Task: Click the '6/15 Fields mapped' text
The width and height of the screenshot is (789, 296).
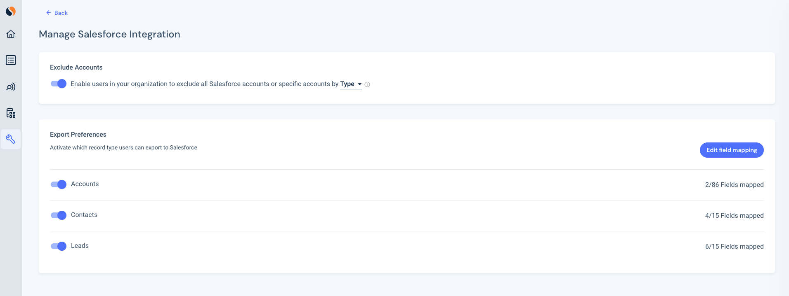Action: pos(735,247)
